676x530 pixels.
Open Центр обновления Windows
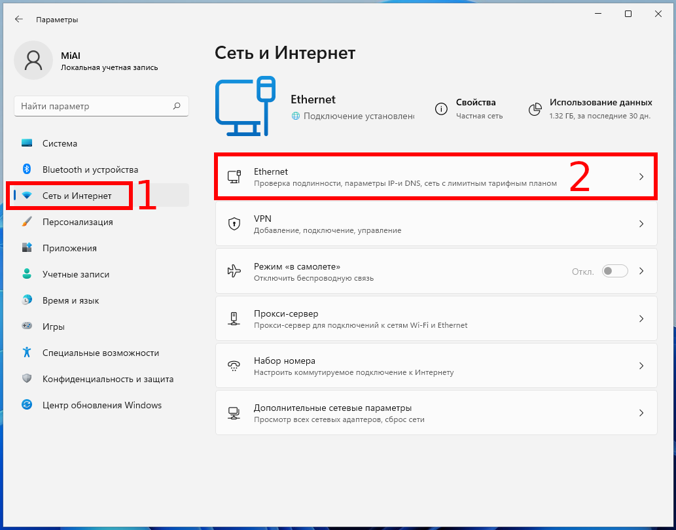tap(101, 404)
